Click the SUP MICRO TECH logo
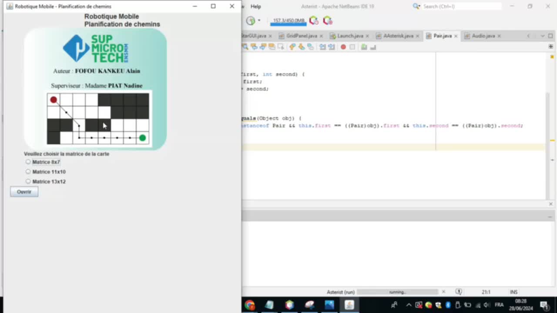This screenshot has width=557, height=313. coord(96,49)
